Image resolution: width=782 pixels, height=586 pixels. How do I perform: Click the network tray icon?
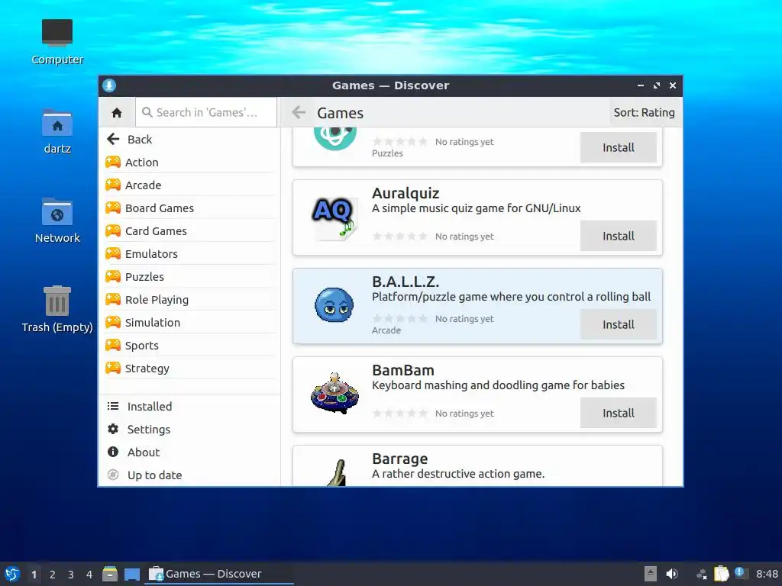702,575
